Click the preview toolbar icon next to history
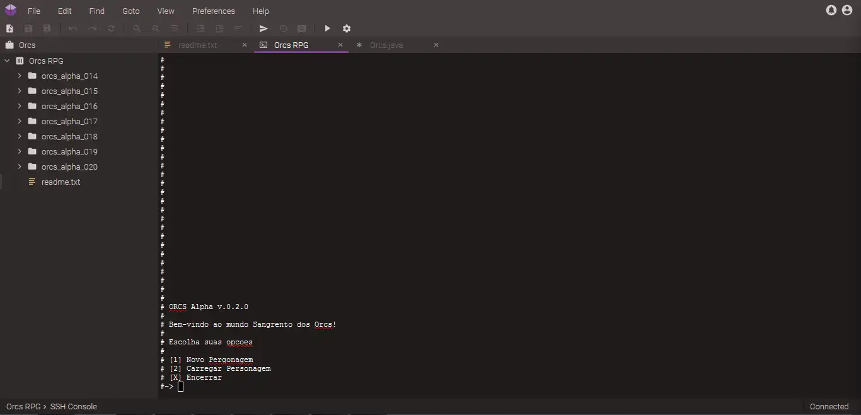Screen dimensions: 861x415 (x=302, y=28)
